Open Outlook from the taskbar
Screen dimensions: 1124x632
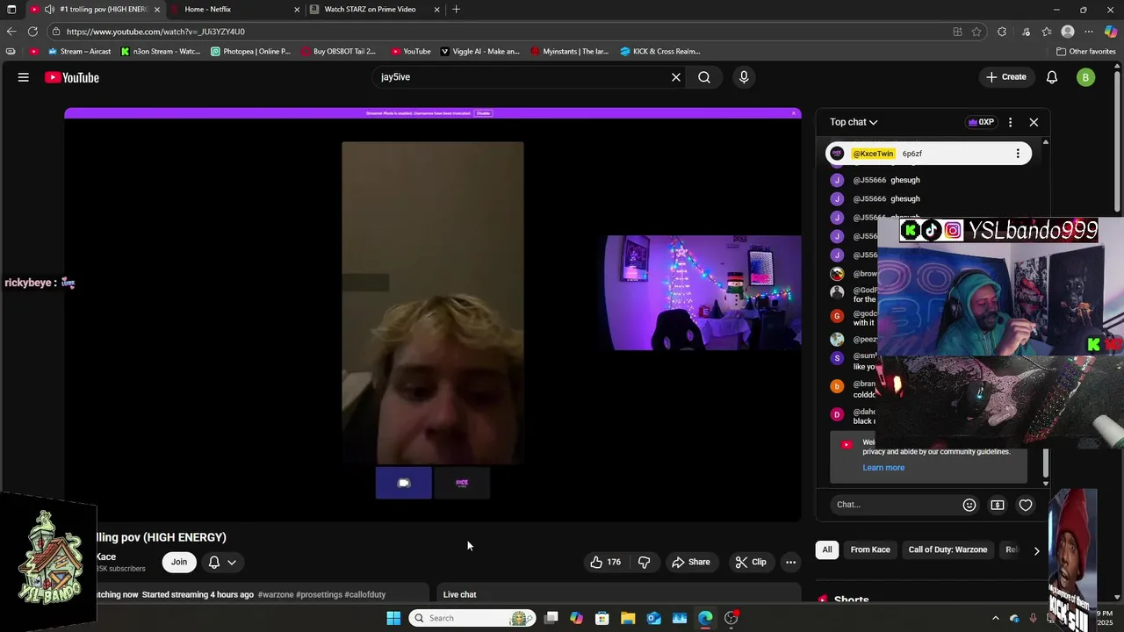point(654,618)
